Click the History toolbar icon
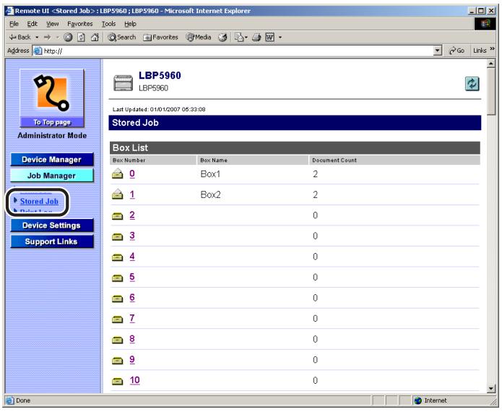Viewport: 502px width, 412px height. (x=222, y=38)
